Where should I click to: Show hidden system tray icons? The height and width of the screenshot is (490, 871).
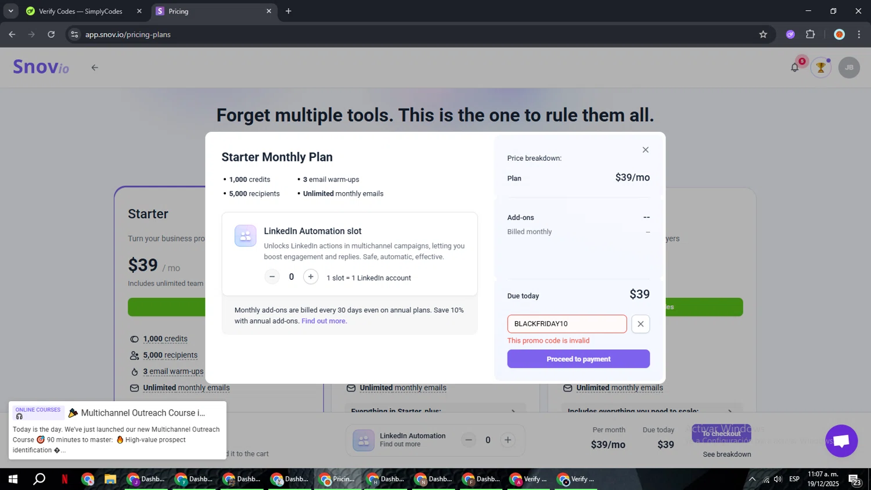coord(752,479)
